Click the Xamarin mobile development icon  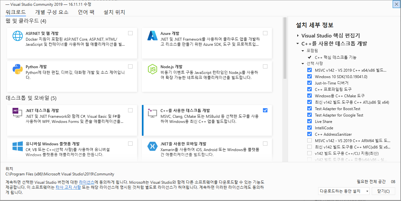point(152,146)
